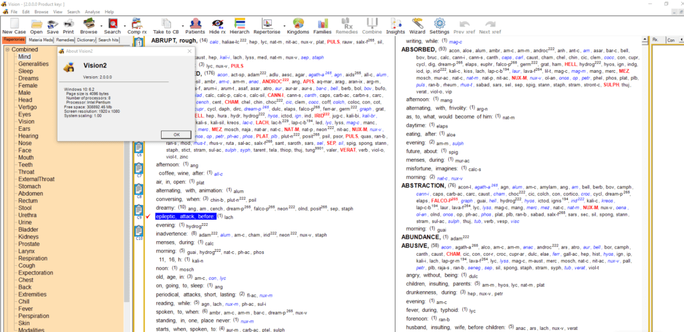Open the Help menu
Image resolution: width=684 pixels, height=332 pixels.
tap(109, 12)
